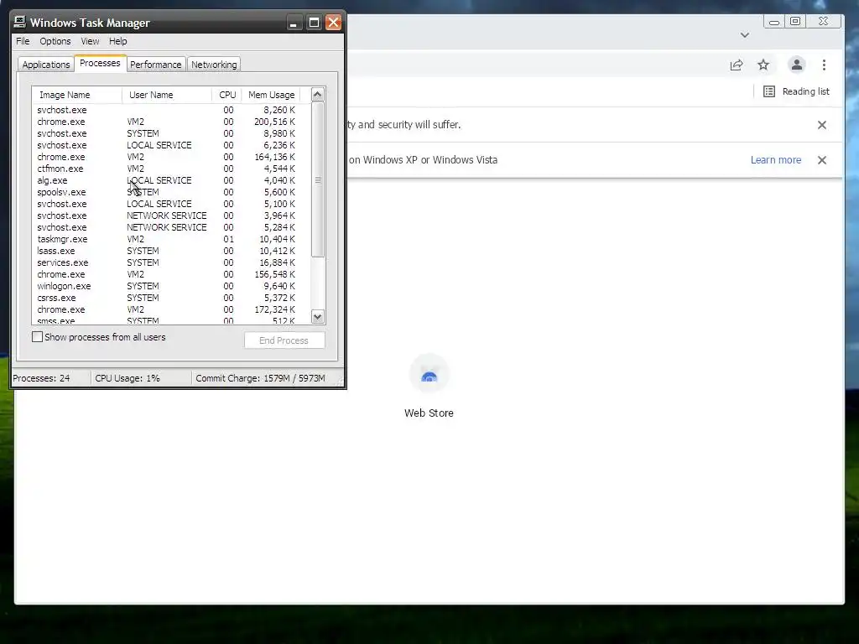Screen dimensions: 859x644
Task: Click the Processes: 24 status bar entry
Action: point(50,378)
